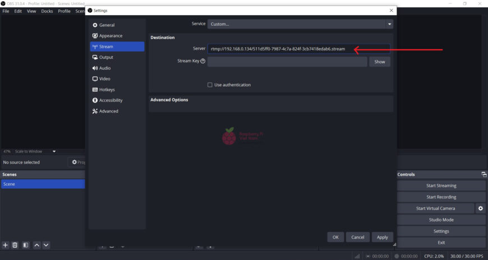
Task: Enable the Use authentication checkbox
Action: tap(210, 85)
